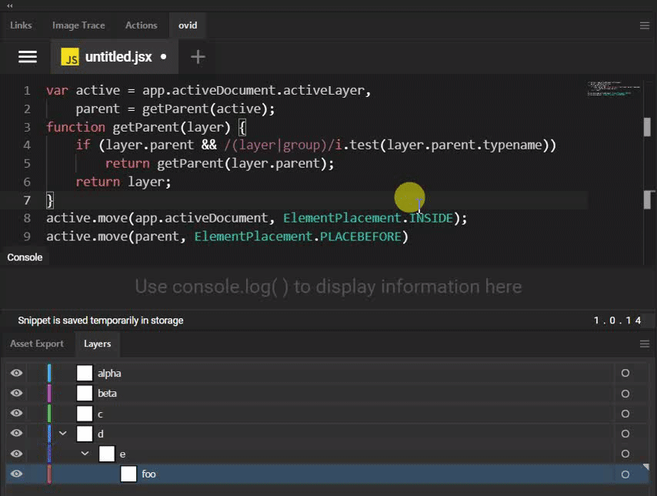Click the alpha layer thumbnail
657x496 pixels.
pos(85,373)
